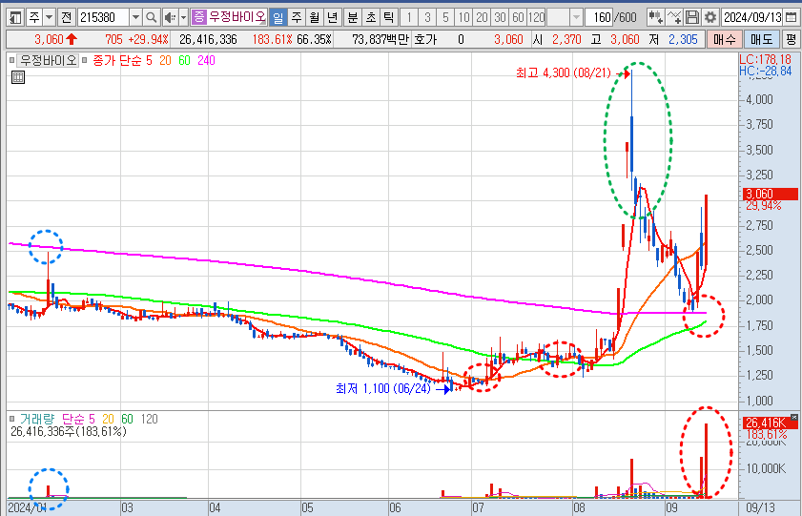
Task: Select the 5 interval button
Action: (445, 18)
